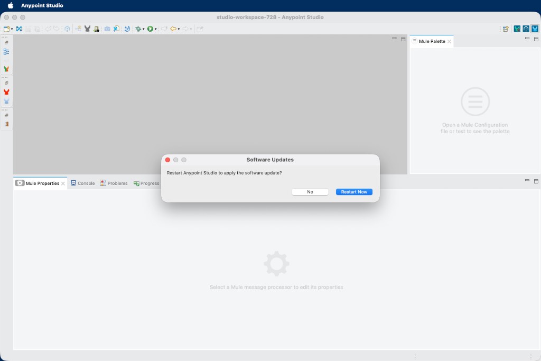
Task: Maximize the Mule Palette panel
Action: click(536, 39)
